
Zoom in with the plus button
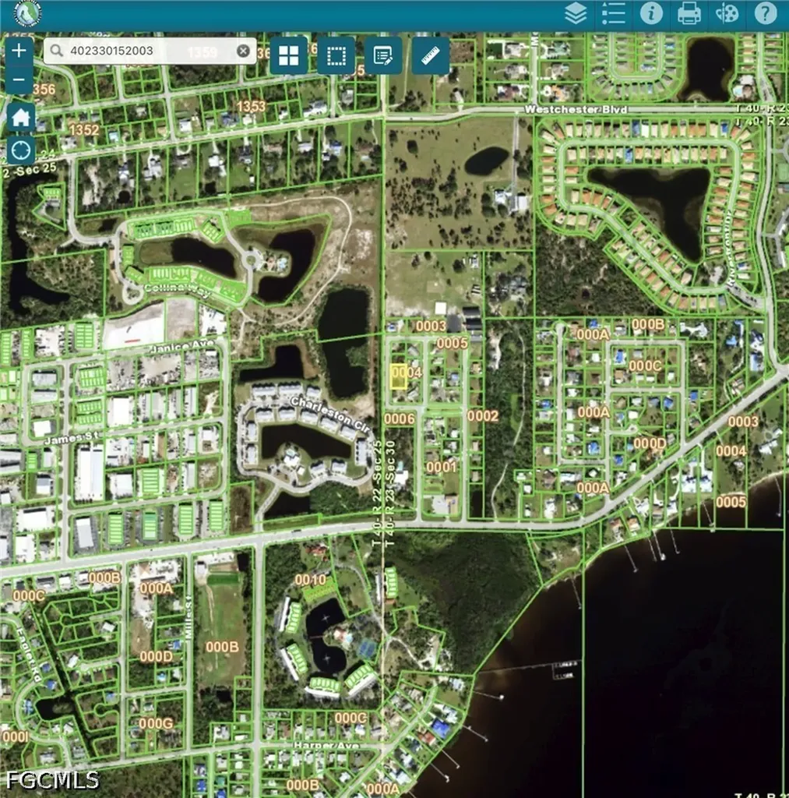pyautogui.click(x=19, y=51)
